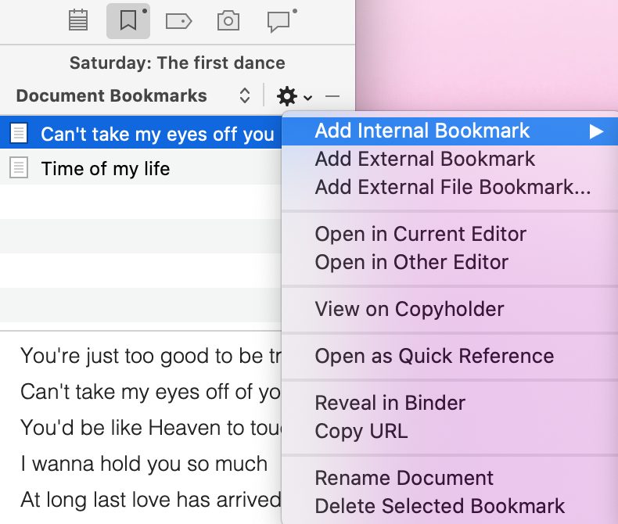618x524 pixels.
Task: Expand the Add Internal Bookmark submenu arrow
Action: pos(596,131)
